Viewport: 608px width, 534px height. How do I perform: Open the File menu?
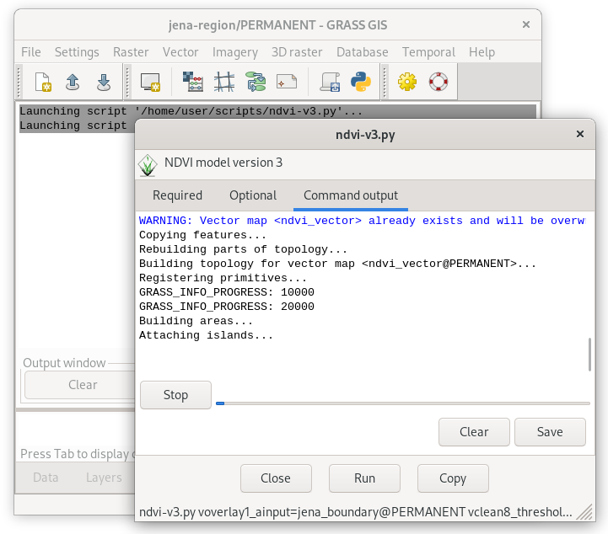click(x=31, y=52)
